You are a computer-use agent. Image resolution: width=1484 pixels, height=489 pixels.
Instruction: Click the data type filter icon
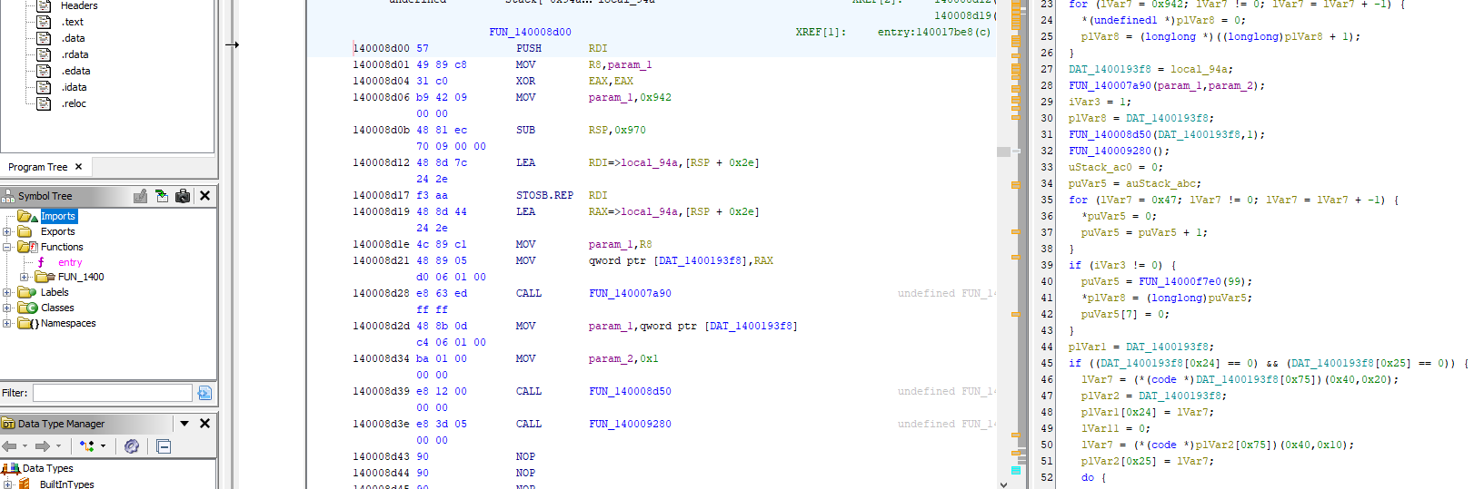(87, 446)
